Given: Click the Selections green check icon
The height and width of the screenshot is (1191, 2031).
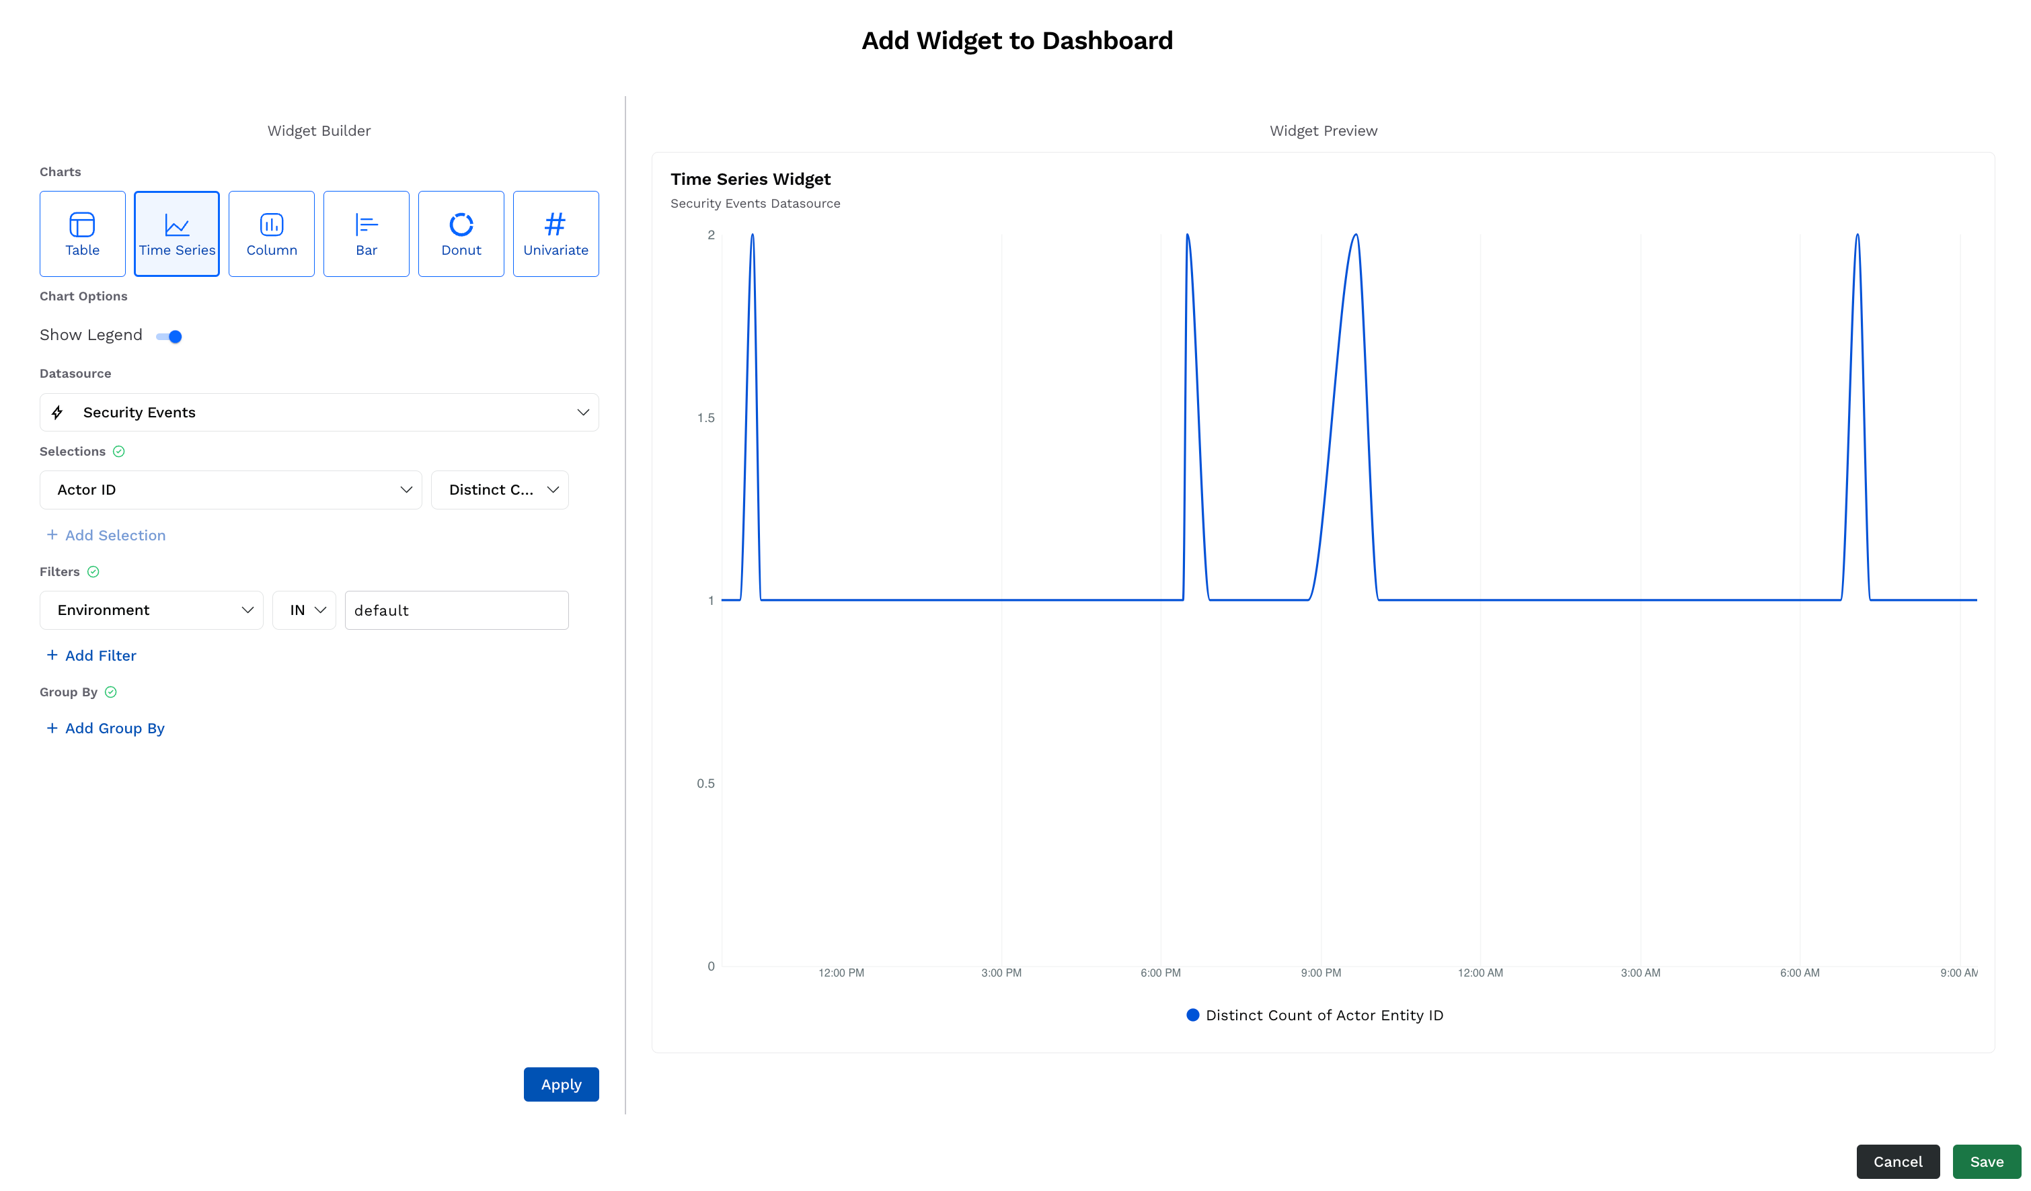Looking at the screenshot, I should pyautogui.click(x=118, y=452).
